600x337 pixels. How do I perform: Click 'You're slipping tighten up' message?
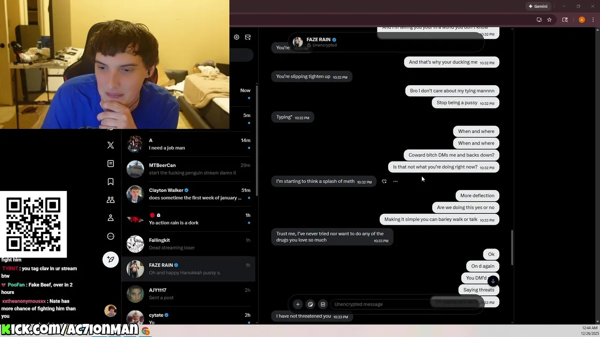(312, 77)
